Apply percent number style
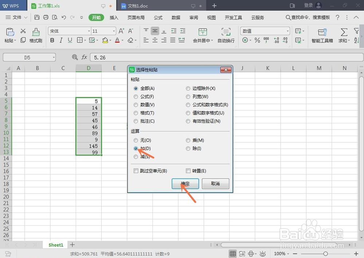 coord(257,40)
